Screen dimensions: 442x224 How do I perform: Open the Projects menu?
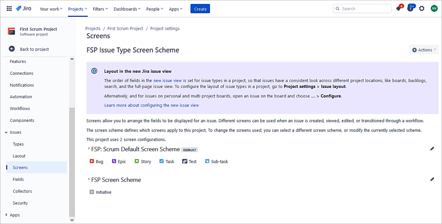click(x=78, y=9)
